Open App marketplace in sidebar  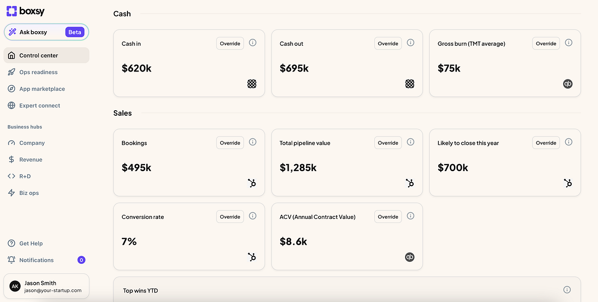[42, 89]
